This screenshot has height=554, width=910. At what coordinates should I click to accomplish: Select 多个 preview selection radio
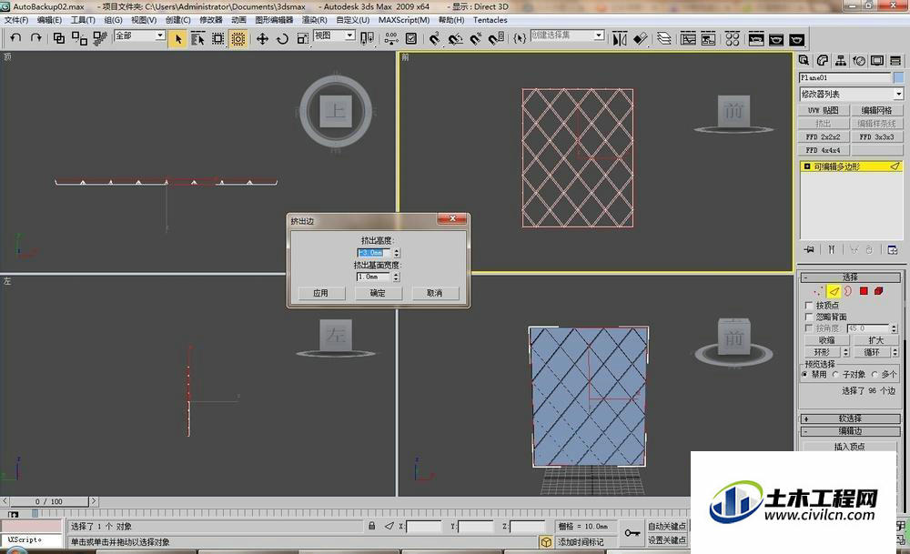875,375
